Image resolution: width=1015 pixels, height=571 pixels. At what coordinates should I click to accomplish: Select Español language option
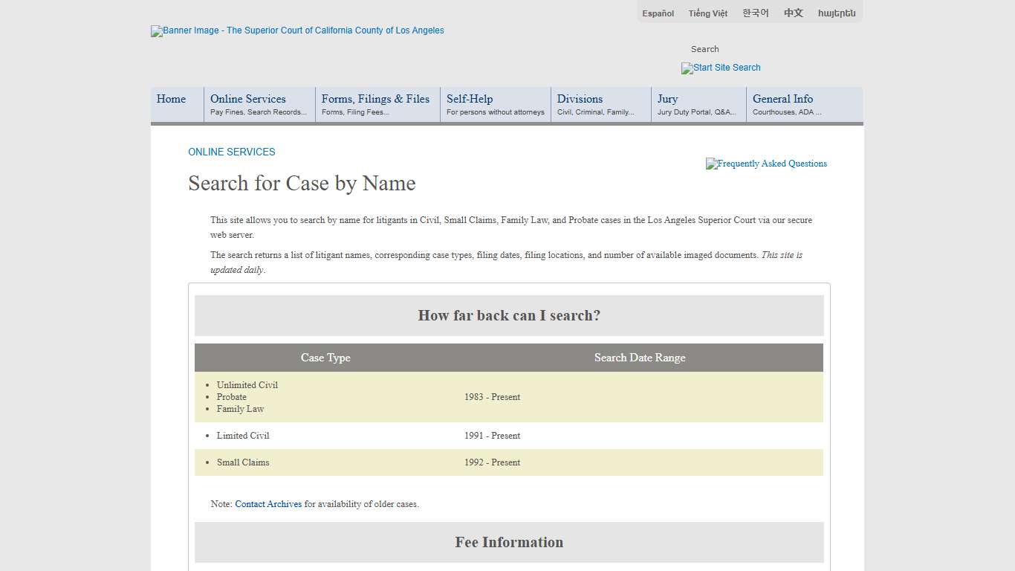657,13
